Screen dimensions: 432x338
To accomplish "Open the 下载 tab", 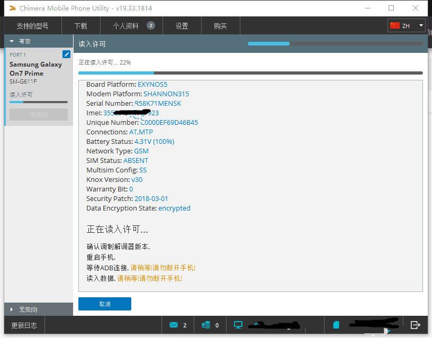I will 80,26.
